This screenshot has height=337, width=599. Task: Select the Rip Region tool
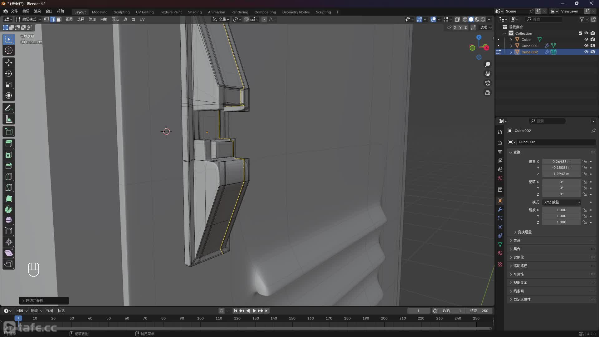(9, 264)
